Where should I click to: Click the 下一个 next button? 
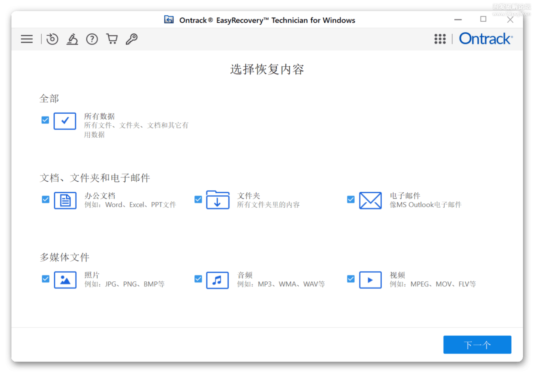(x=477, y=344)
